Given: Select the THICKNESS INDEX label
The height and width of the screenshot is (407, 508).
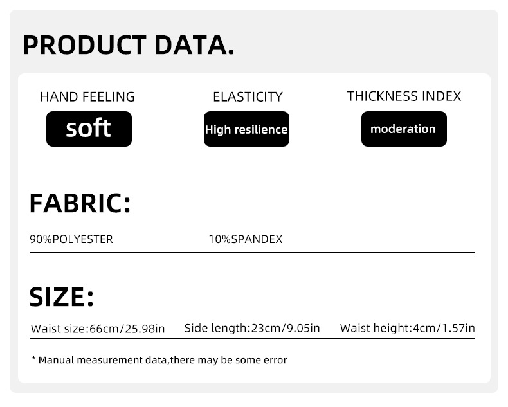Looking at the screenshot, I should (x=404, y=96).
